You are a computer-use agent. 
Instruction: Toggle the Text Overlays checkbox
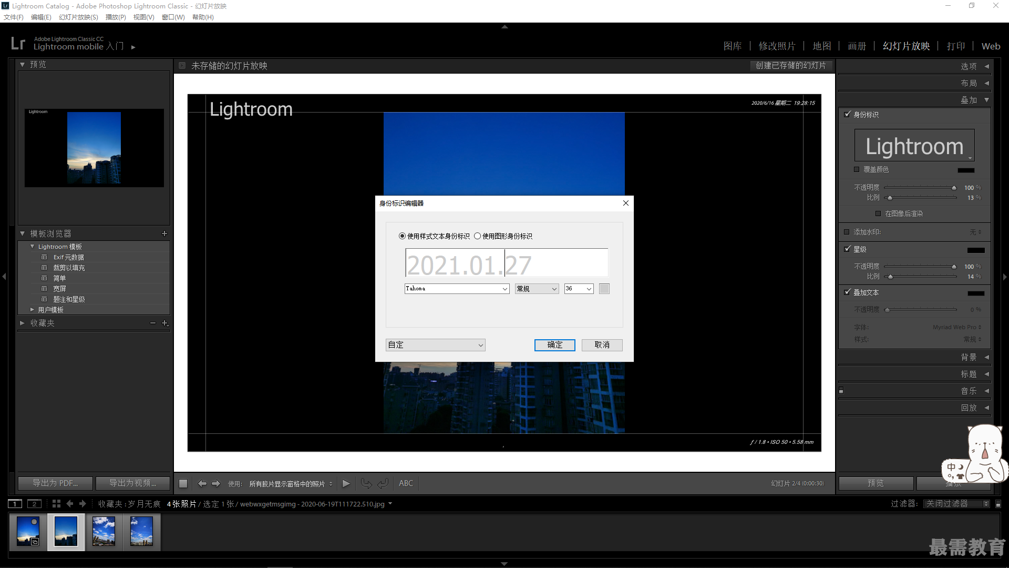coord(847,292)
